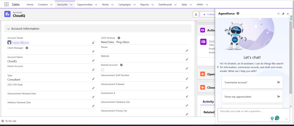Edit the Type field pencil icon
Viewport: 294px width, 126px height.
[93, 79]
